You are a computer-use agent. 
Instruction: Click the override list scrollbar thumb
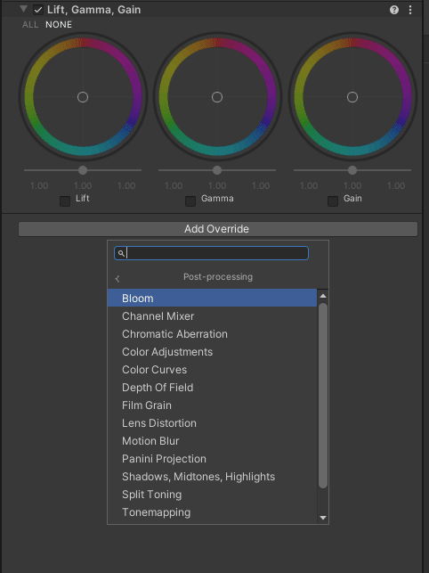323,396
